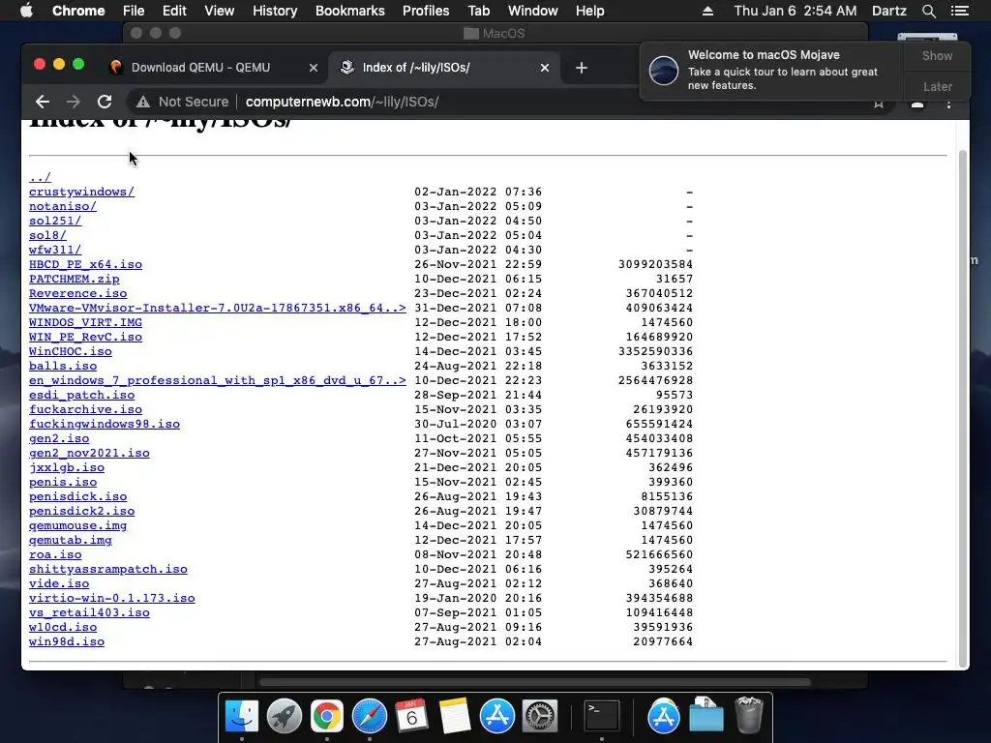Open the notaniso/ directory link
991x743 pixels.
pyautogui.click(x=63, y=206)
